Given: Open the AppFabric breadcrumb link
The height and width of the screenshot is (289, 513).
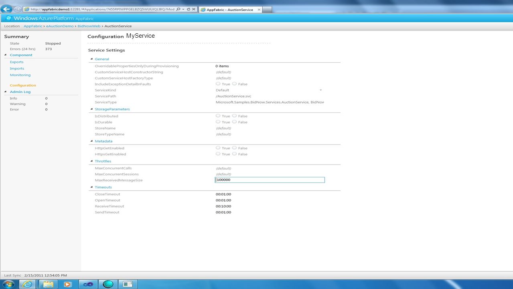Looking at the screenshot, I should (33, 26).
